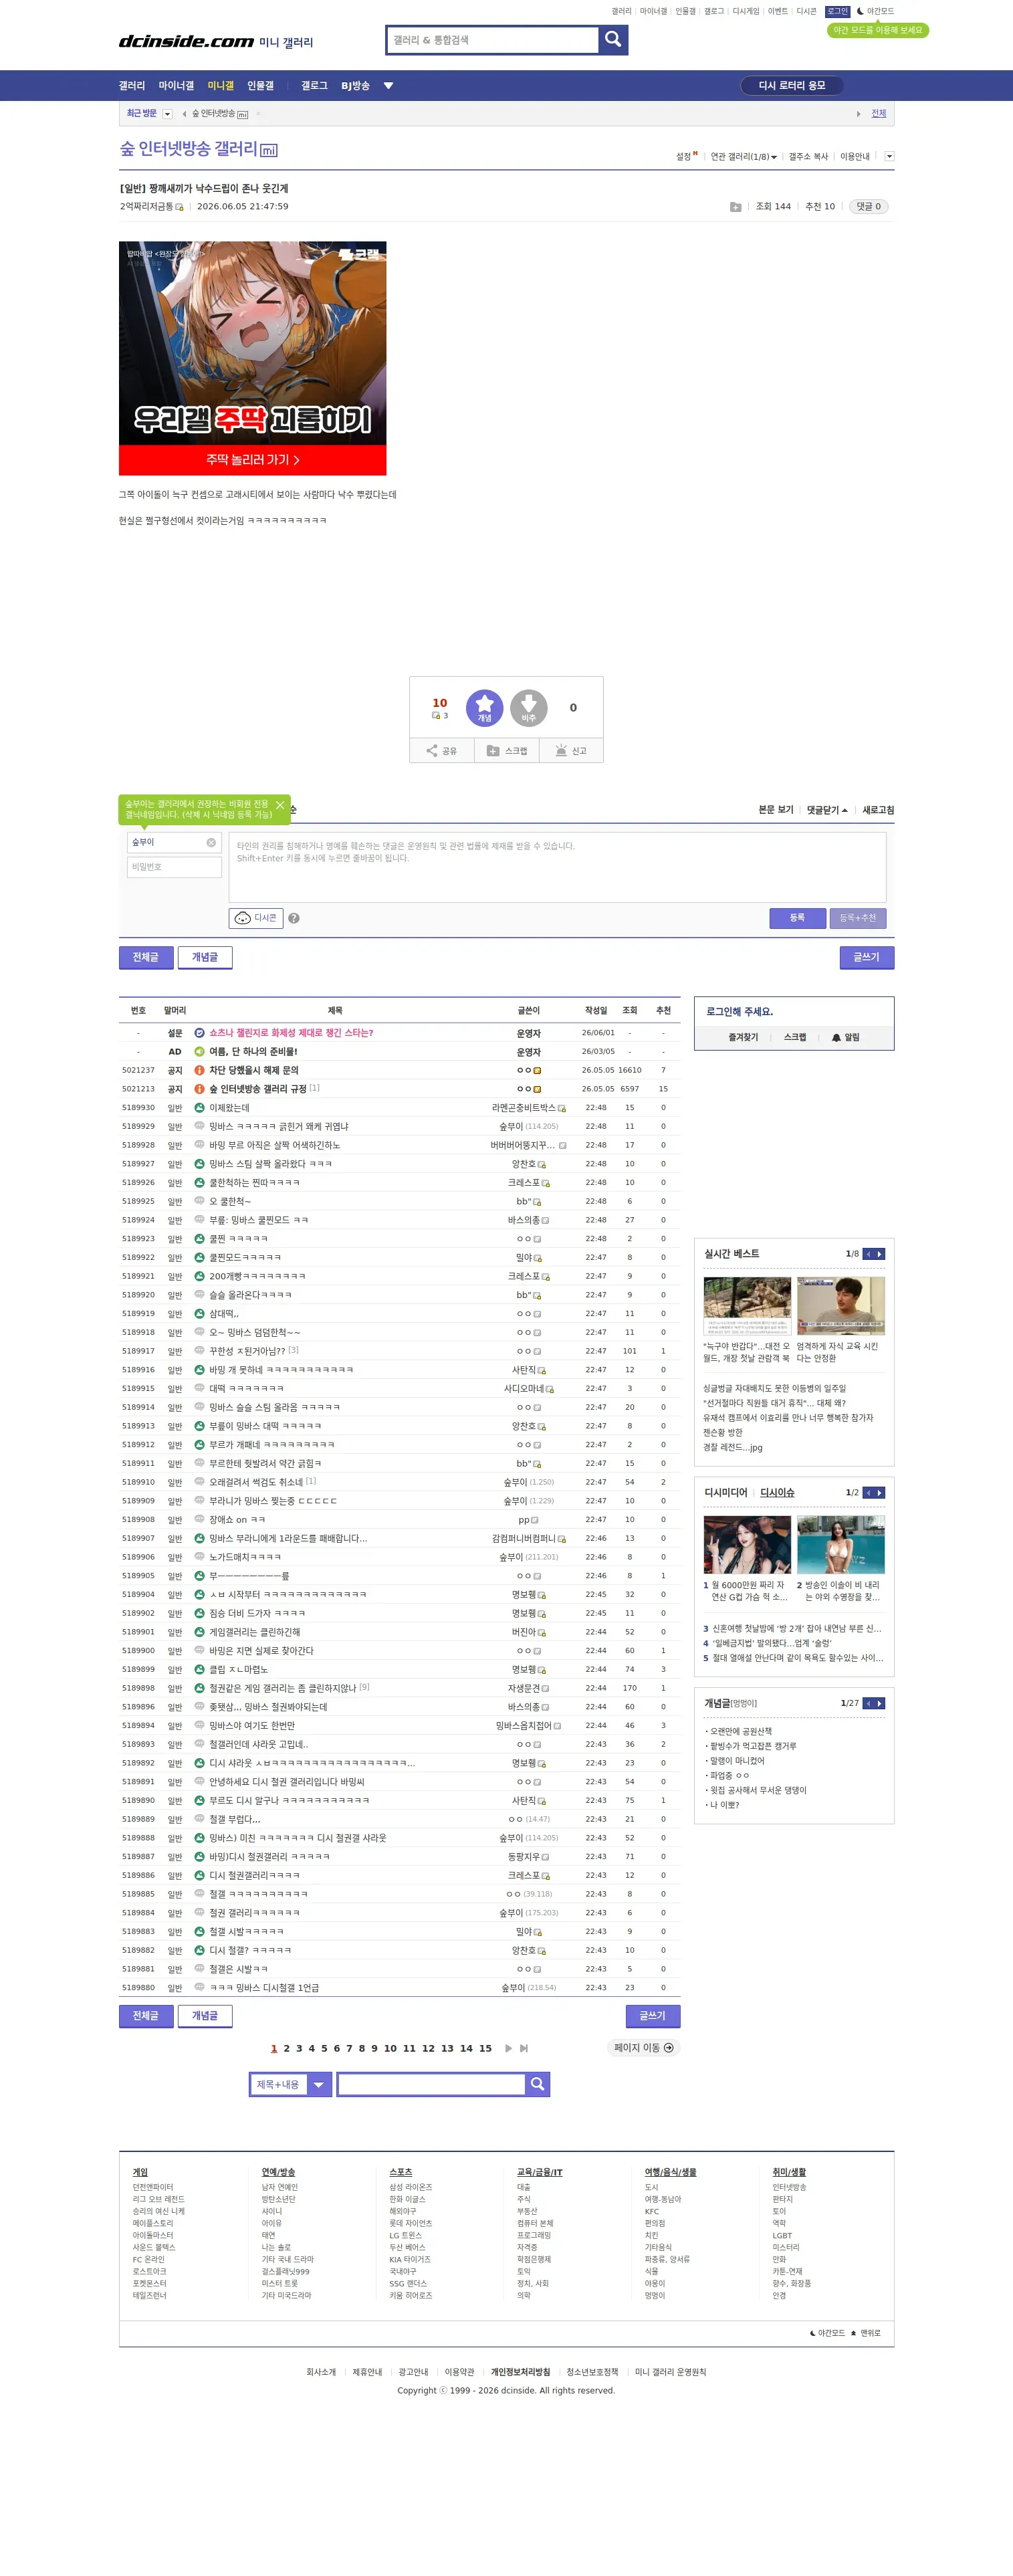1013x2576 pixels.
Task: Go to previous page of 개념글 sidebar panel
Action: pyautogui.click(x=868, y=1703)
